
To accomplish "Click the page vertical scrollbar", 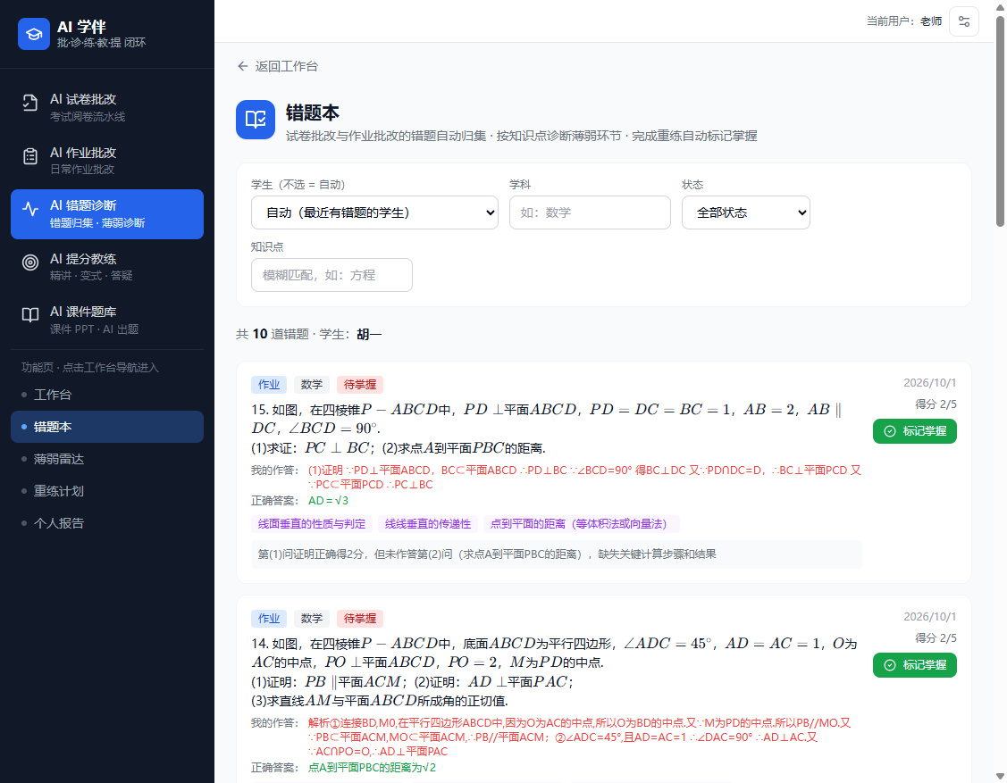I will (1000, 122).
